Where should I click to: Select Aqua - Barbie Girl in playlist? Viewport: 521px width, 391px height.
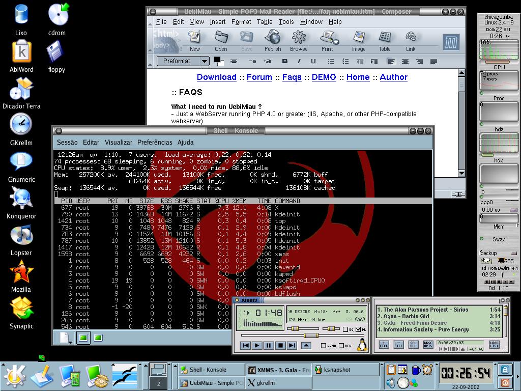click(439, 316)
